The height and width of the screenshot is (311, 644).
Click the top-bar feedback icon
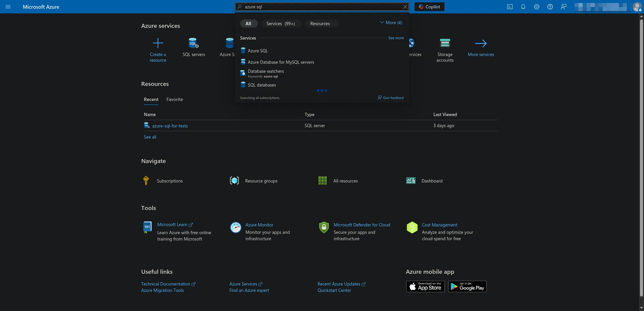(563, 7)
